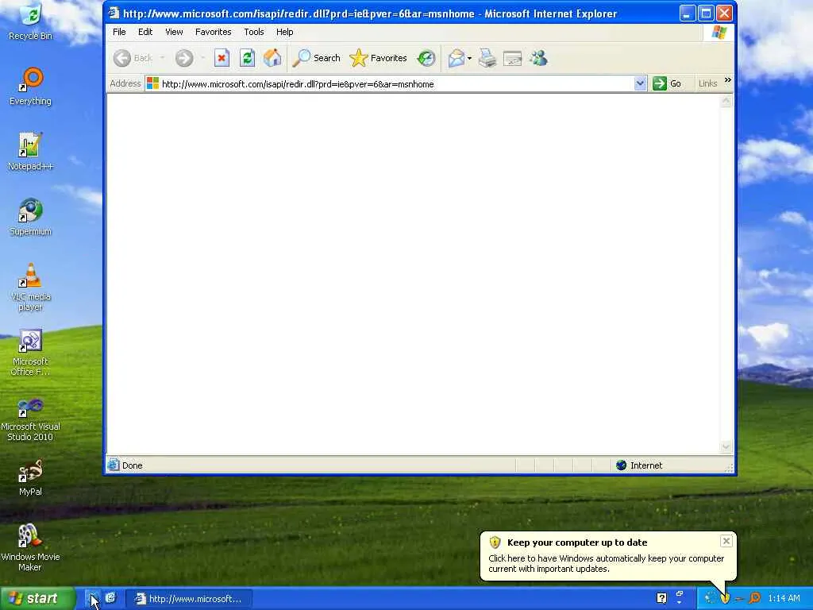This screenshot has width=813, height=610.
Task: Click the scrollbar down arrow
Action: (x=726, y=446)
